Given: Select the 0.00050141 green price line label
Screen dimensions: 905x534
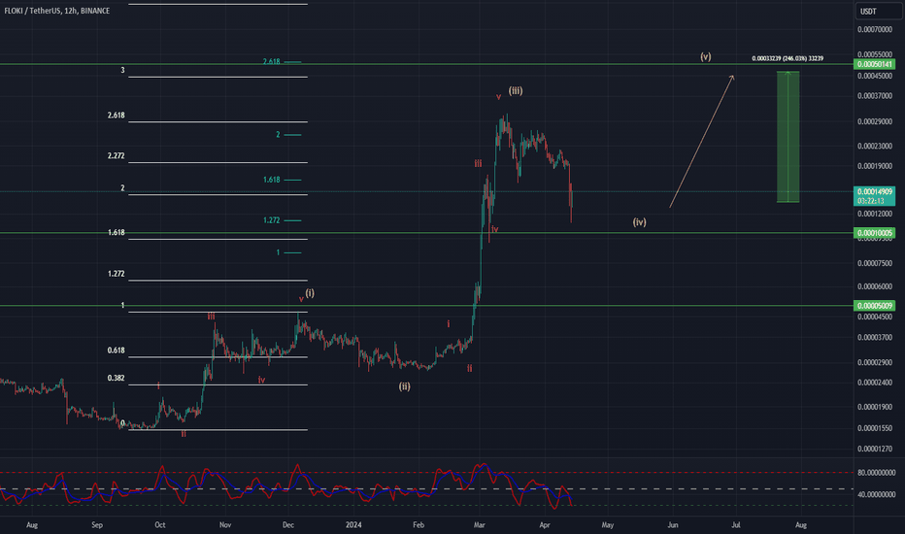Looking at the screenshot, I should coord(874,64).
